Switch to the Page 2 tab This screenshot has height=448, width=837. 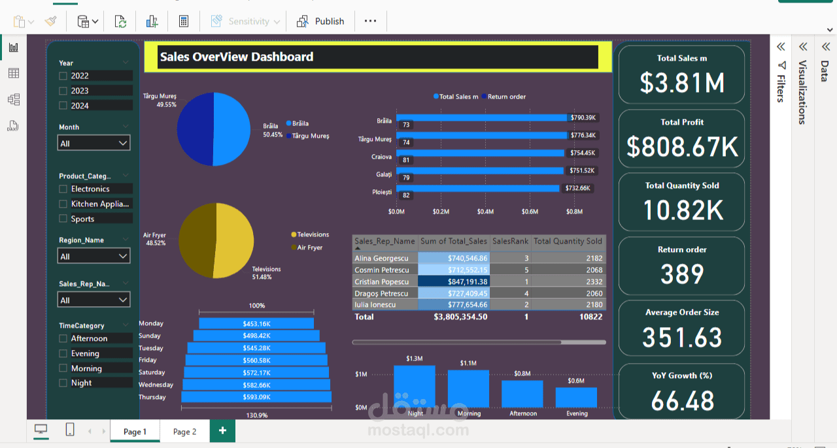[184, 431]
